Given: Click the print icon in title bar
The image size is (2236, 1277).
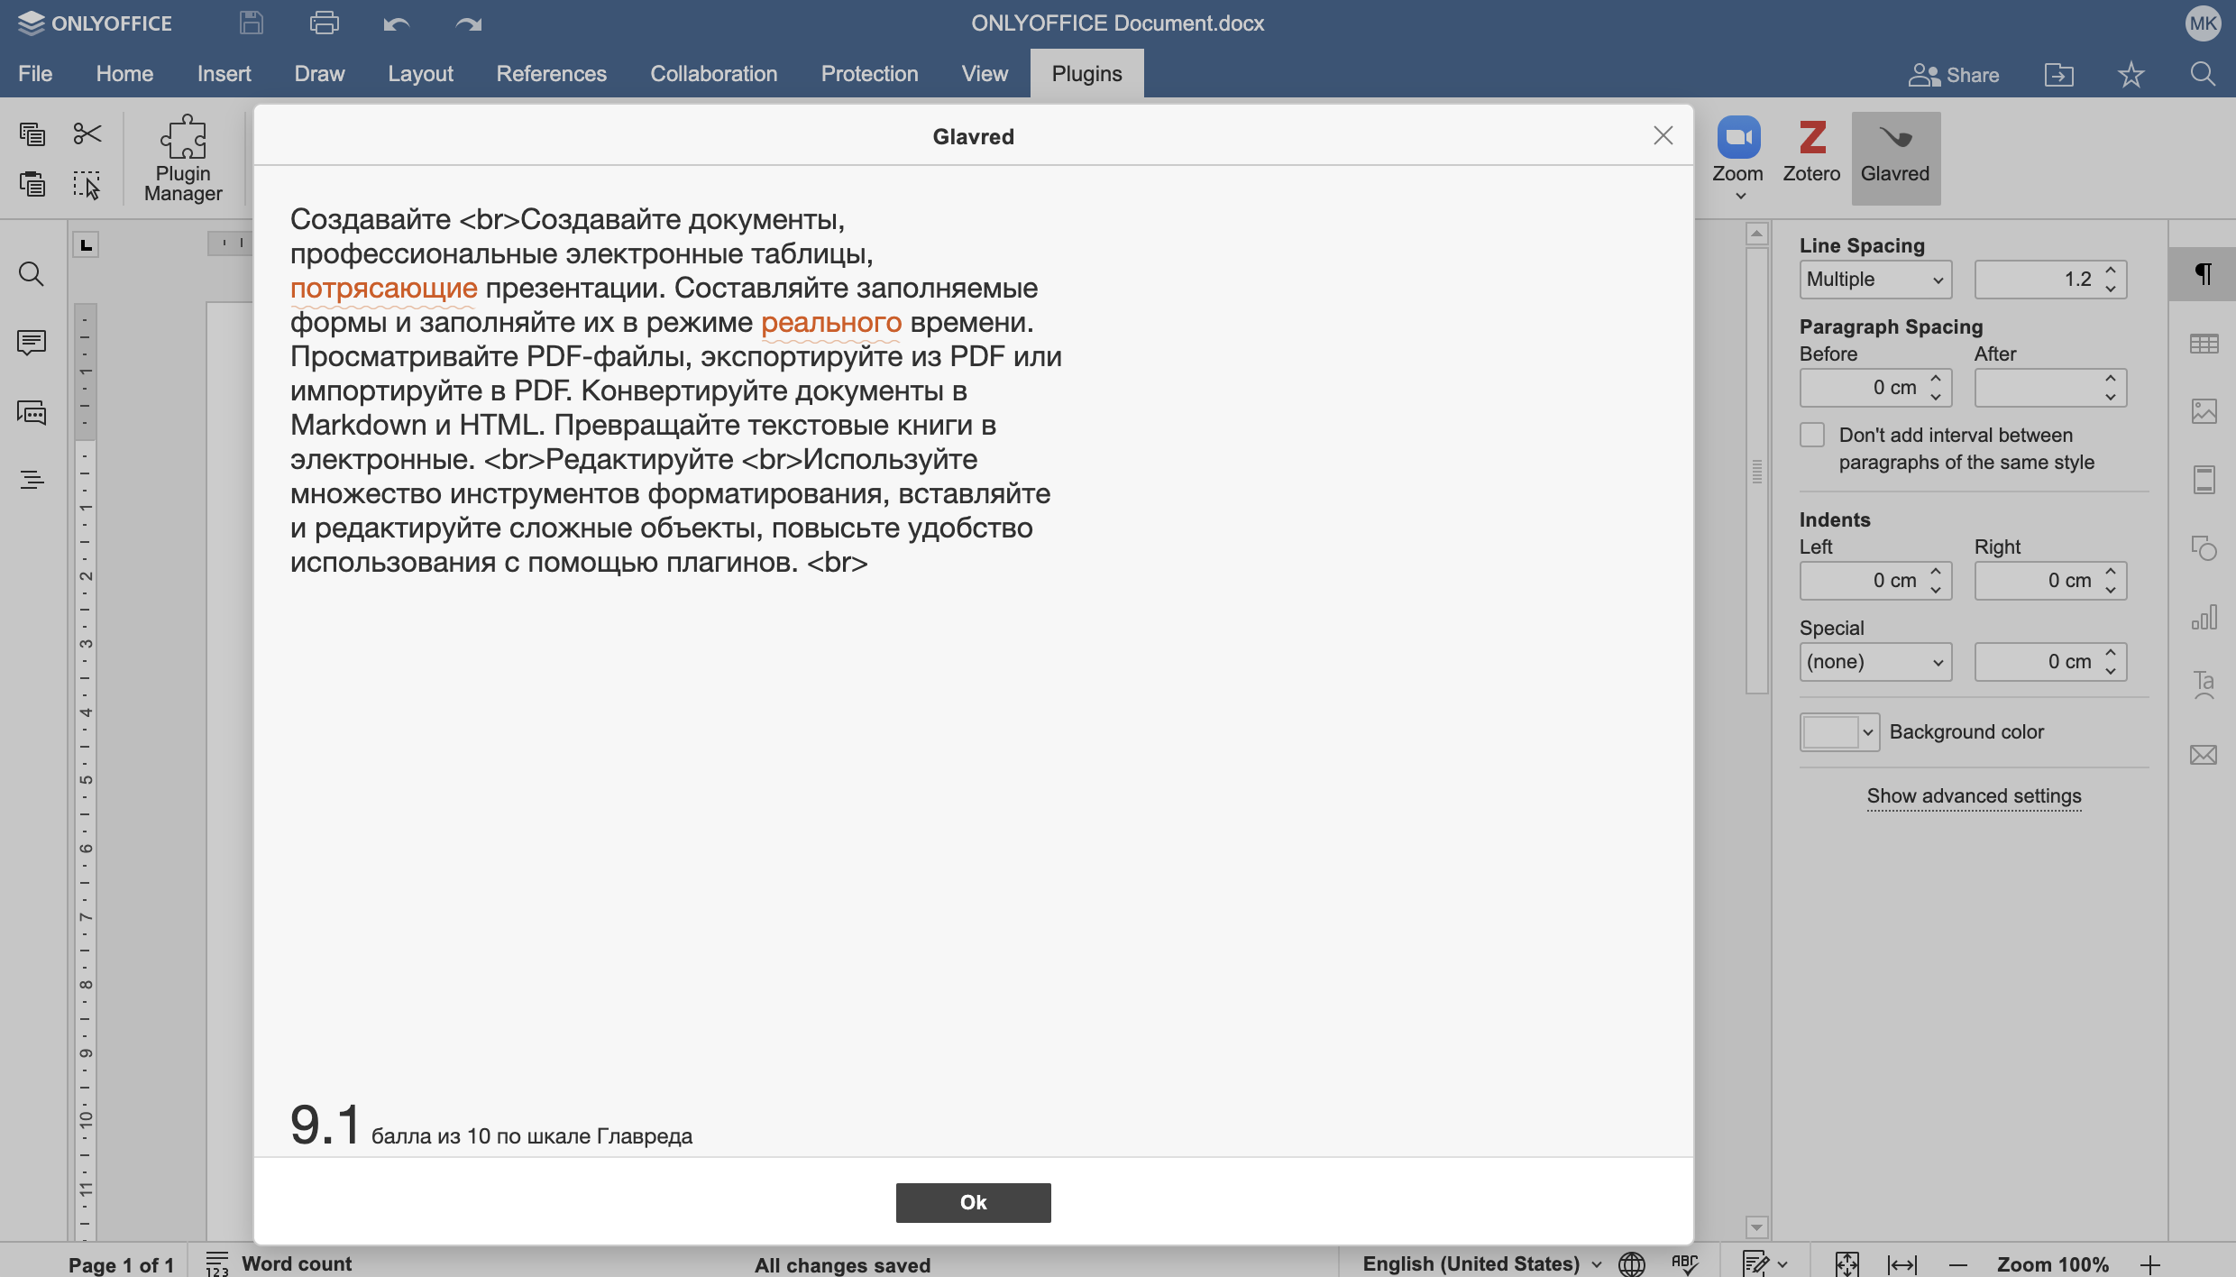Looking at the screenshot, I should tap(324, 23).
